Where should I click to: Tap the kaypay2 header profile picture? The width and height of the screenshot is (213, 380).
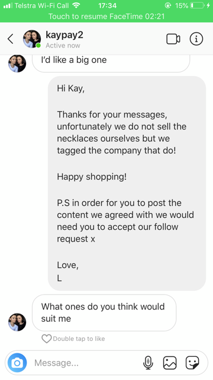(x=32, y=39)
